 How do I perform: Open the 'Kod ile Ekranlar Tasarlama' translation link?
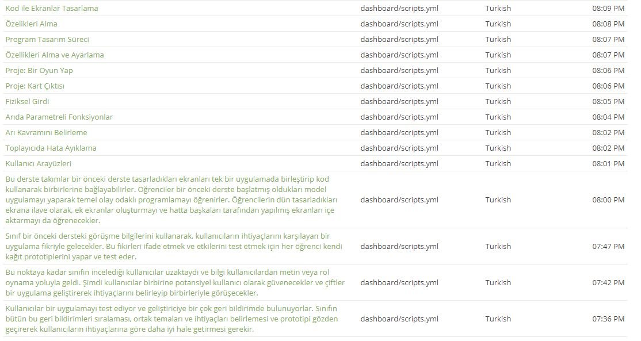52,8
